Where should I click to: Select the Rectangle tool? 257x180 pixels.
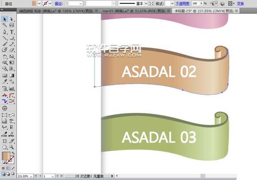pyautogui.click(x=11, y=38)
